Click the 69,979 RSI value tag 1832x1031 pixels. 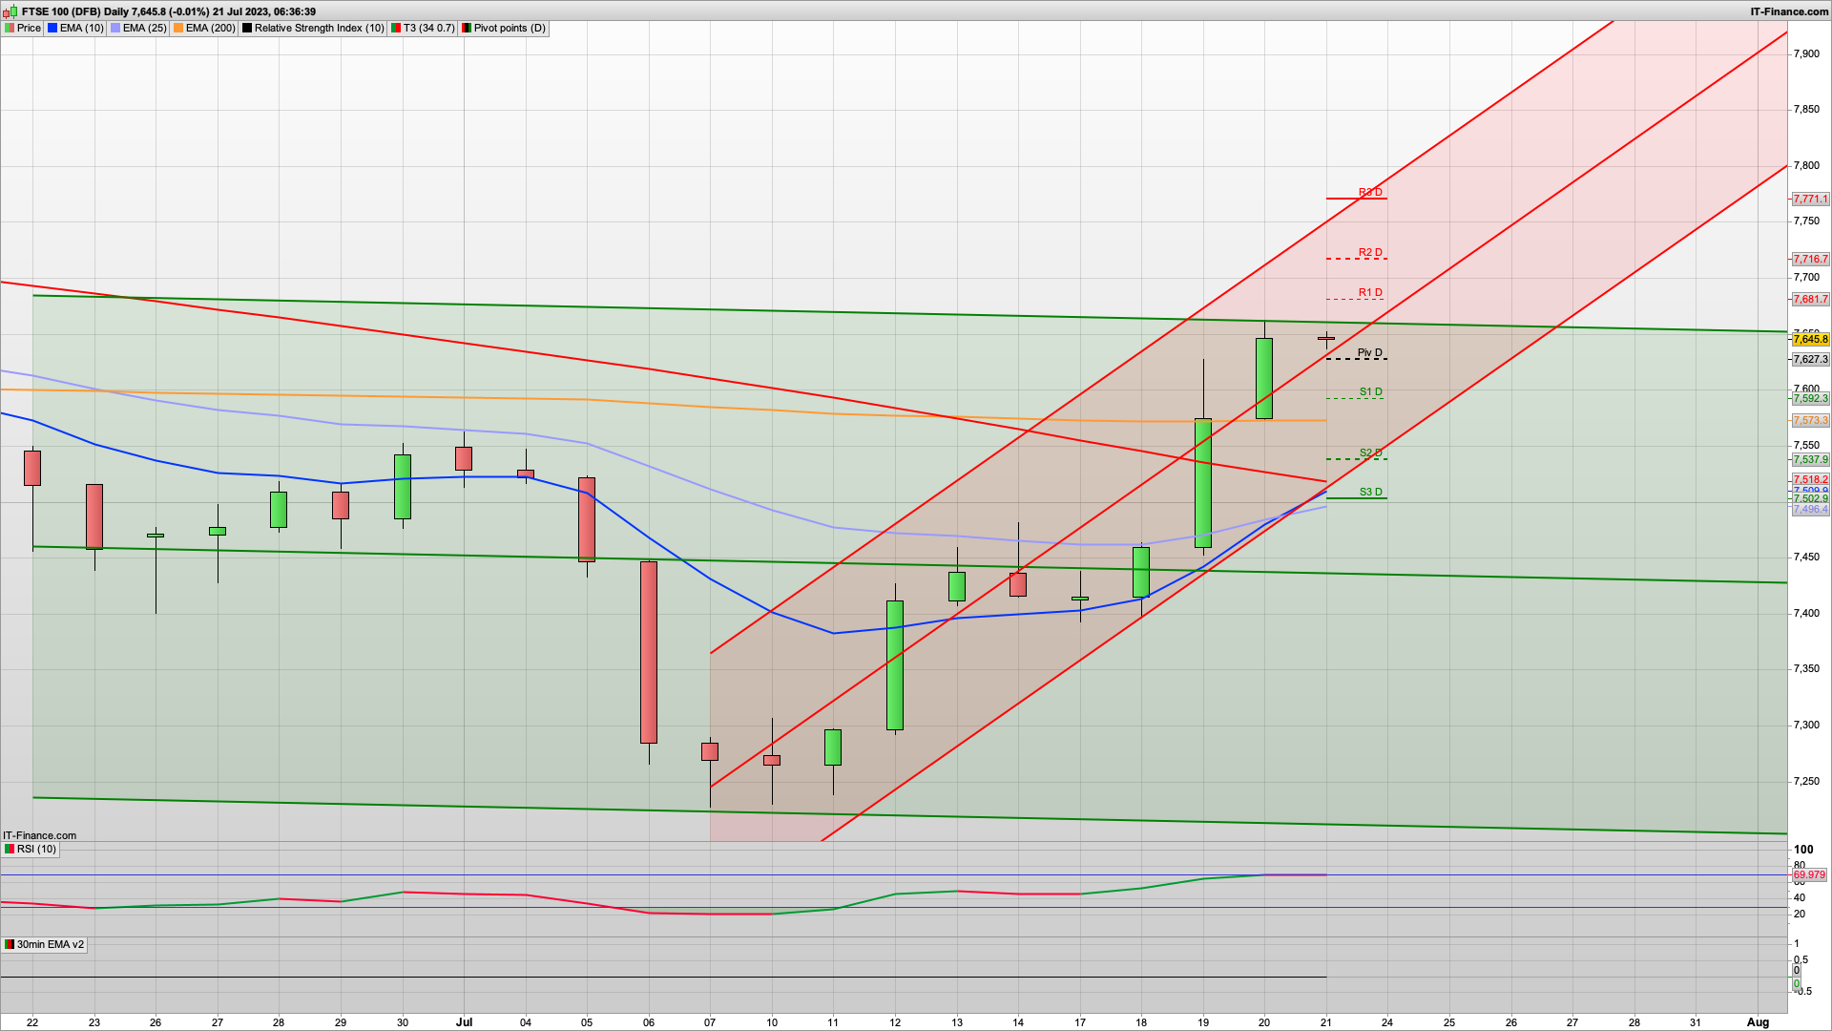tap(1809, 874)
